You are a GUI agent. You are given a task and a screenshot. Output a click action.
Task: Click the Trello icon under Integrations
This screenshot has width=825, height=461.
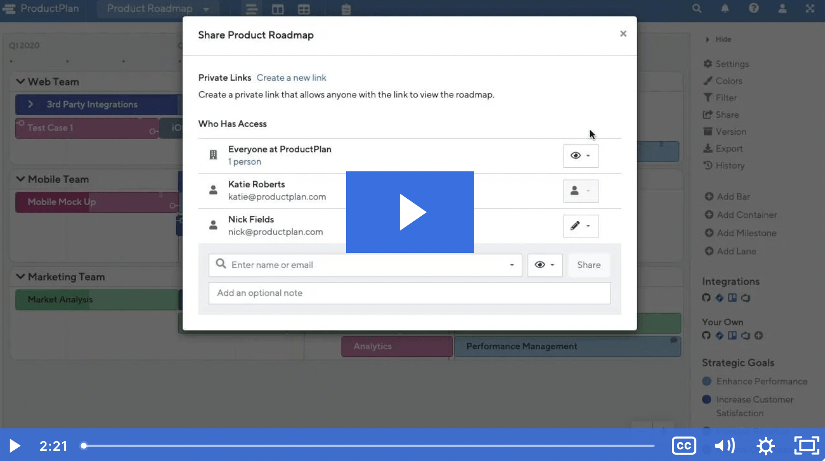(732, 298)
